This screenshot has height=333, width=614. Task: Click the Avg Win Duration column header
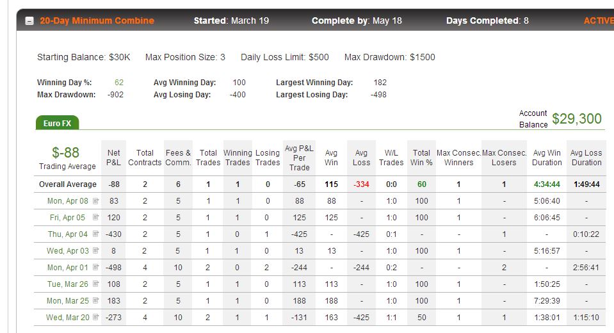click(547, 158)
